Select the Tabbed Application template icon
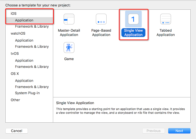Image resolution: width=196 pixels, height=139 pixels. click(166, 19)
